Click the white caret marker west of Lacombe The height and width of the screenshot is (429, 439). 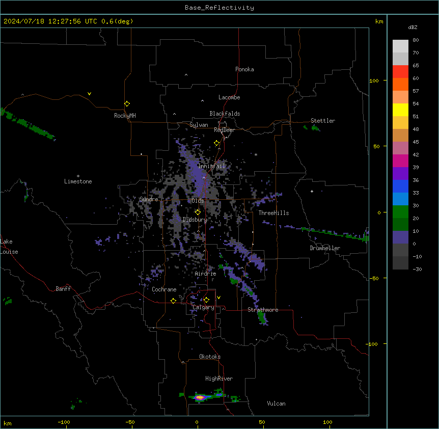click(202, 100)
